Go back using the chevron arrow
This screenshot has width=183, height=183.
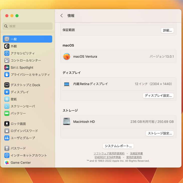[x=62, y=16]
